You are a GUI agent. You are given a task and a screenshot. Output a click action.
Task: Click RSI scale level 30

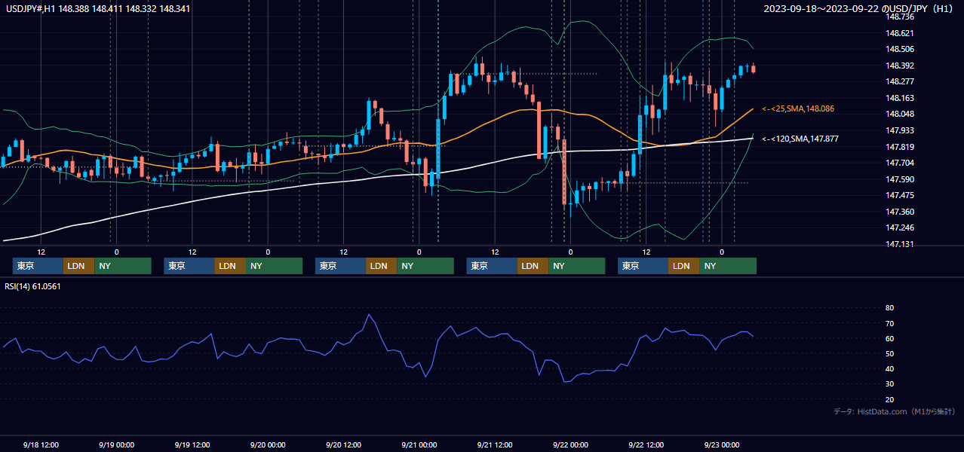coord(889,383)
